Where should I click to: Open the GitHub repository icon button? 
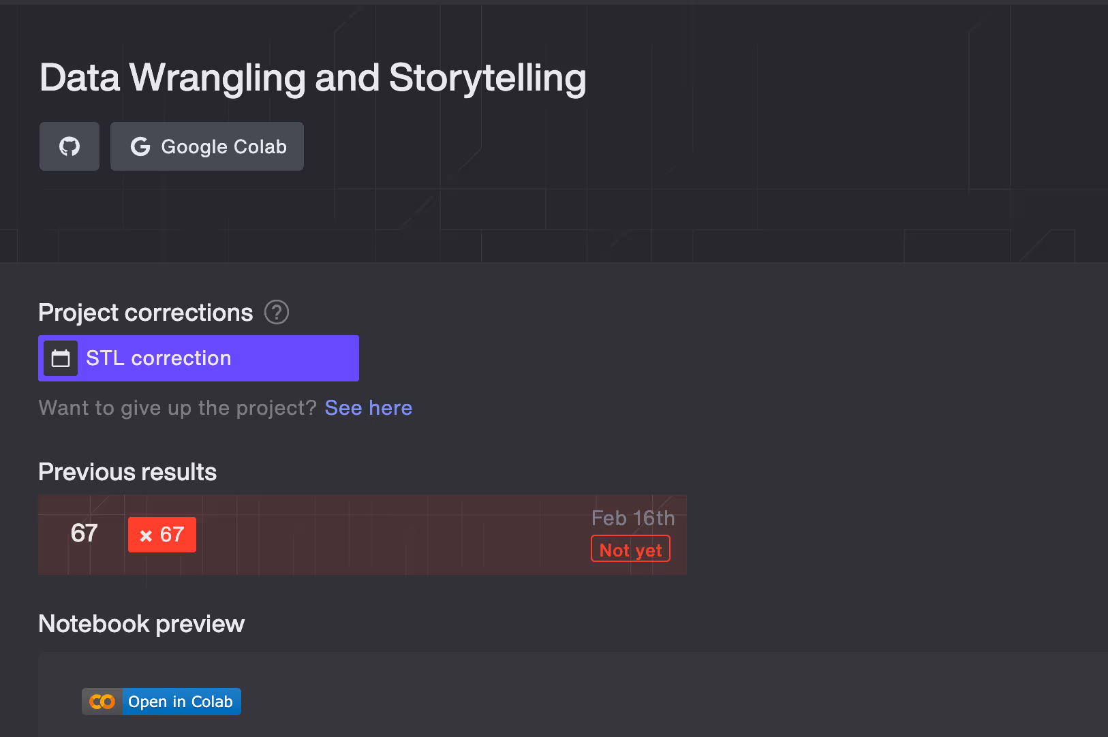click(70, 146)
